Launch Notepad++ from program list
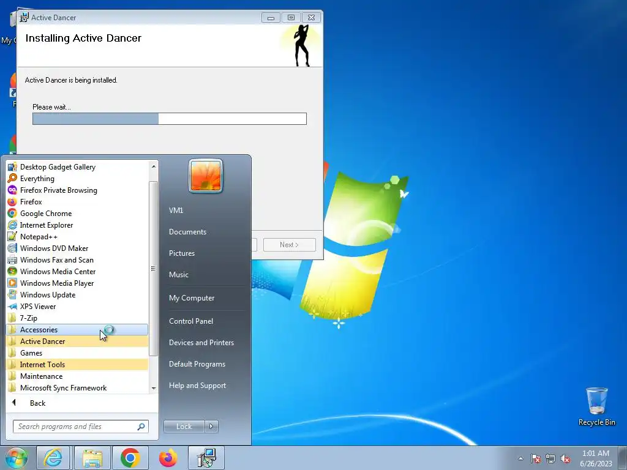627x470 pixels. 77,237
